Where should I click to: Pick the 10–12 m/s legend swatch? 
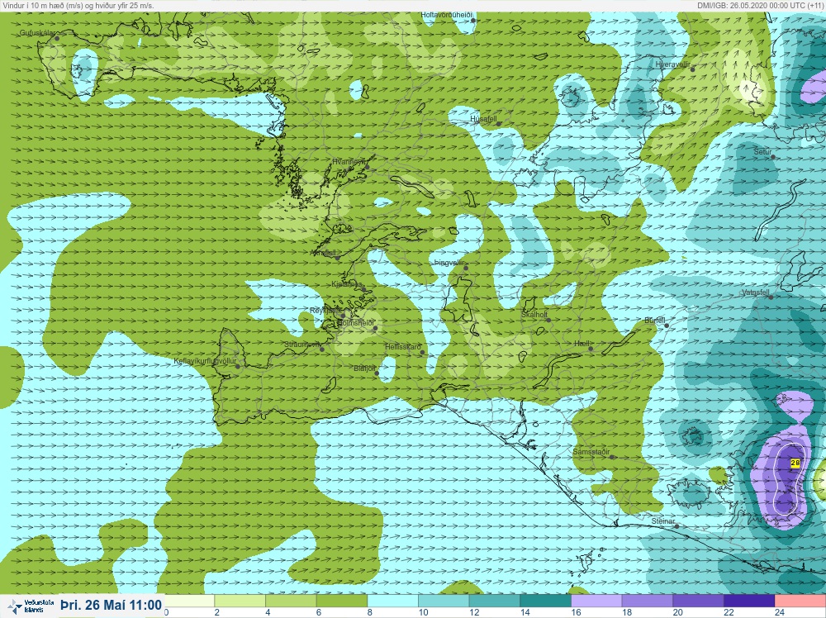(x=444, y=601)
